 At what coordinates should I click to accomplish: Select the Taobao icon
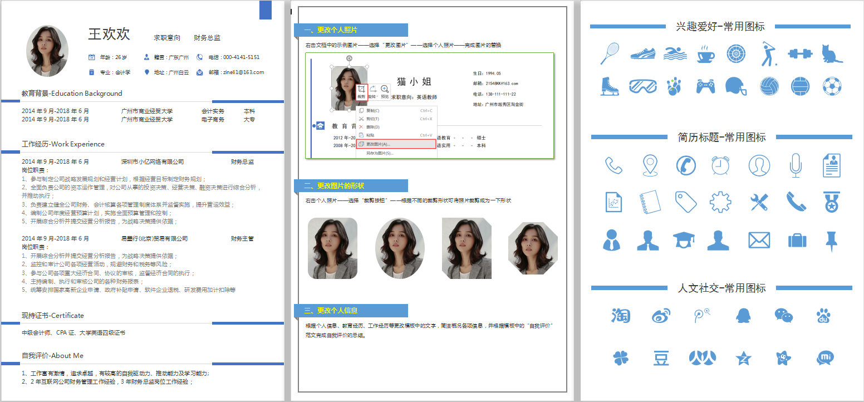[620, 316]
